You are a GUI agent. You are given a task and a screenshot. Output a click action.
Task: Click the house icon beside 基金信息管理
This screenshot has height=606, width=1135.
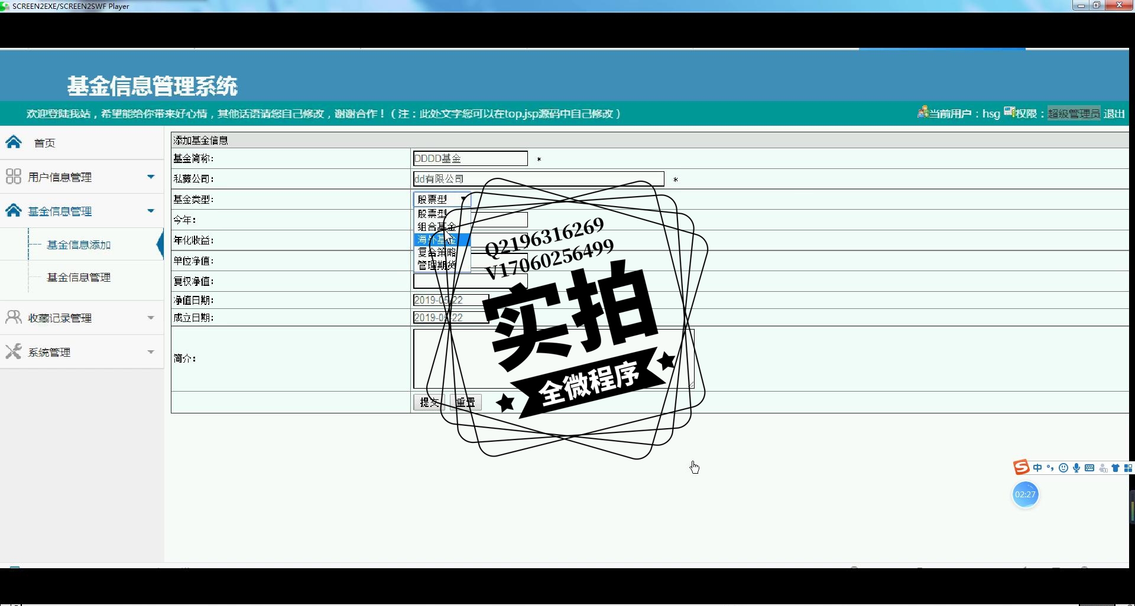(14, 211)
